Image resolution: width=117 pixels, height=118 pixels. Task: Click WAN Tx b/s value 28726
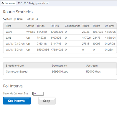(x=86, y=32)
